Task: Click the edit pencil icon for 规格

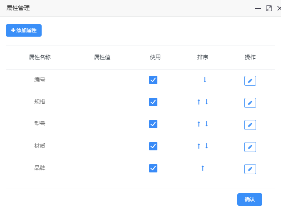Action: (250, 103)
